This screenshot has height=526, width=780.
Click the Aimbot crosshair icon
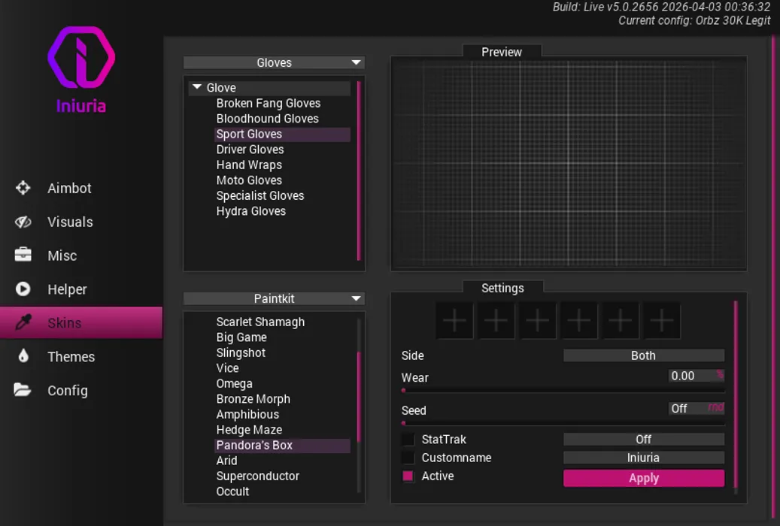click(23, 188)
